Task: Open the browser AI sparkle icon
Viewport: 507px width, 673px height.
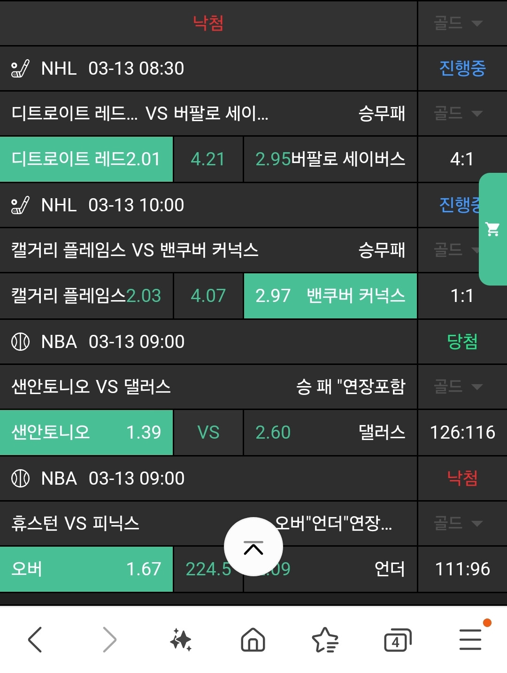Action: tap(181, 639)
